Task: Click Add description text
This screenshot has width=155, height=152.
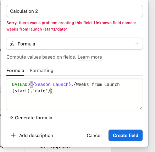Action: [x=36, y=135]
